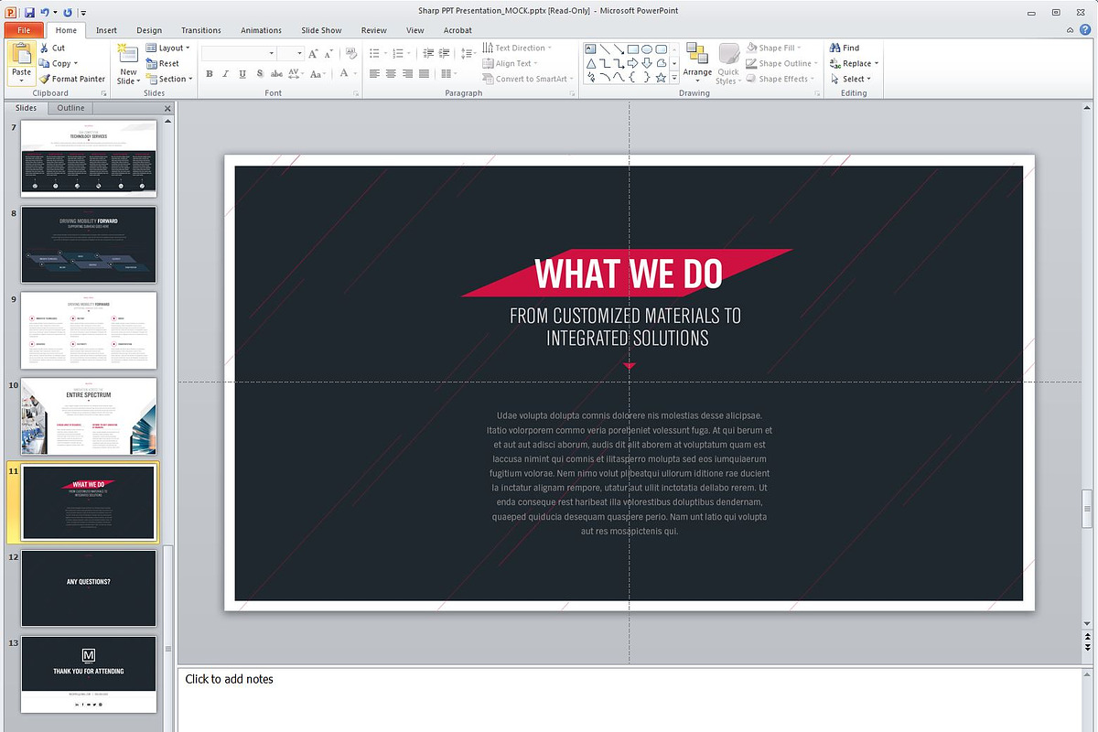Expand the Align Text dropdown
The height and width of the screenshot is (732, 1098).
511,63
